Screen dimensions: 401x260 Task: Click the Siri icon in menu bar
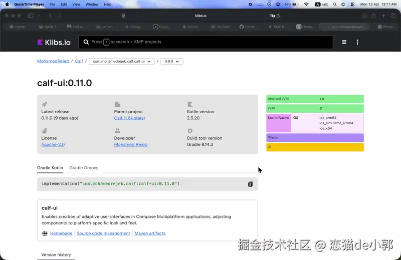[x=343, y=5]
